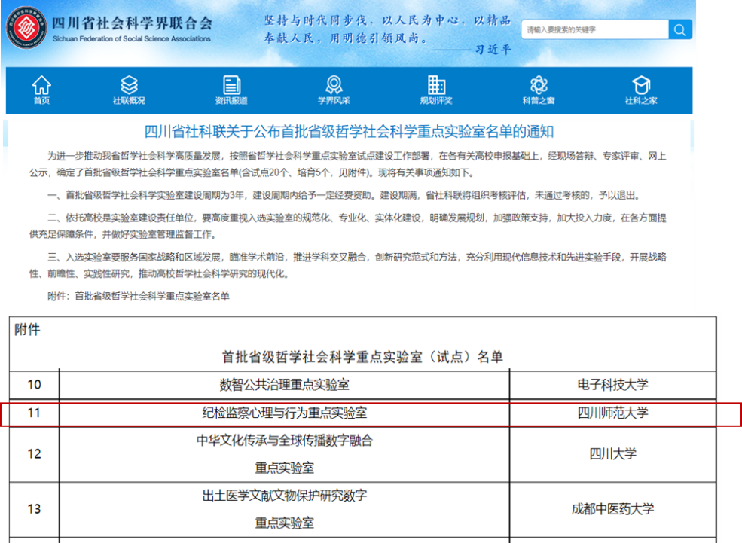Click the 首页 home icon
The image size is (742, 543).
(41, 85)
